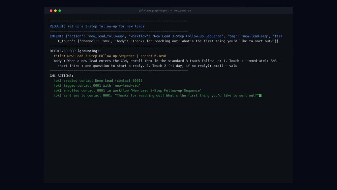Click the green terminal cursor block
This screenshot has height=190, width=337.
click(260, 96)
